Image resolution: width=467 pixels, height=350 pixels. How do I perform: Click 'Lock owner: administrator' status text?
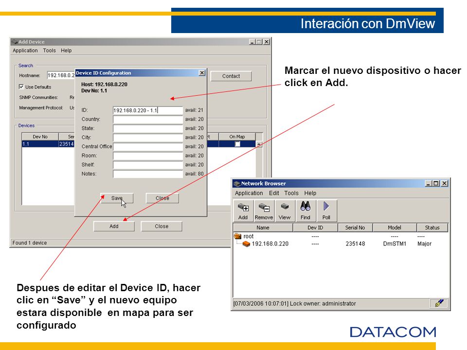323,303
